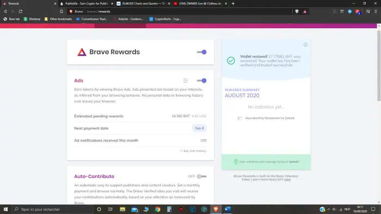This screenshot has width=381, height=214.
Task: Open Task View on the taskbar
Action: pyautogui.click(x=110, y=209)
